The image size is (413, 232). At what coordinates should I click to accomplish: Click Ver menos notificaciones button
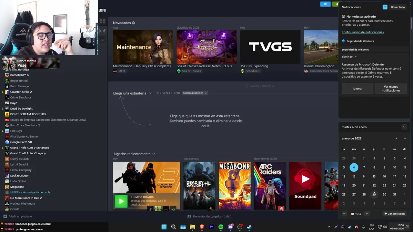[x=391, y=89]
